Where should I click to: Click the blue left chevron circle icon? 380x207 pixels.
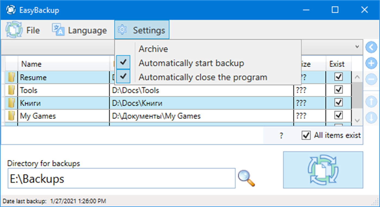(x=371, y=47)
